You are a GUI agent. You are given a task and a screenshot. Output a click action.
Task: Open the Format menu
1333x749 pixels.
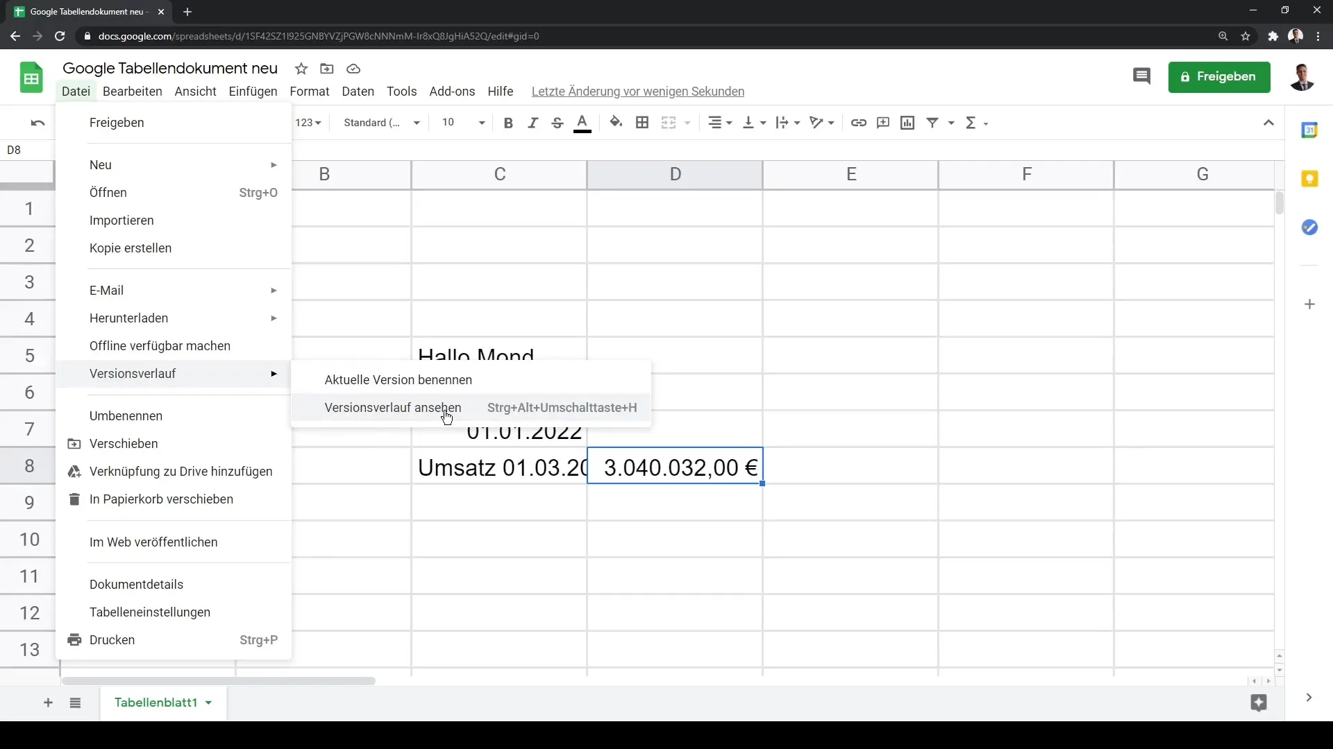click(x=309, y=92)
